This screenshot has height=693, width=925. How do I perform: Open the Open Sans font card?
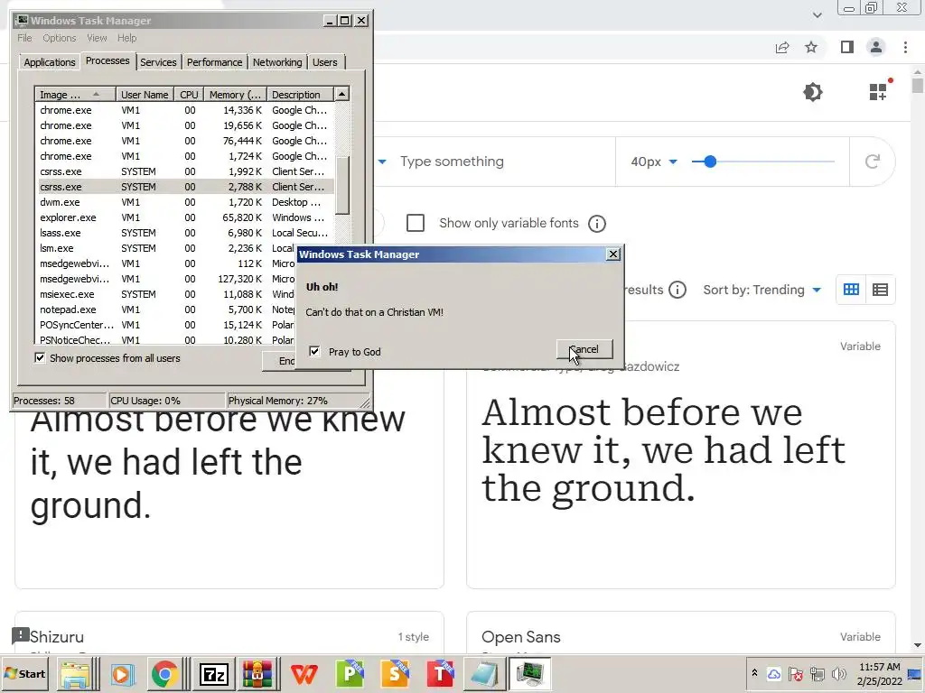681,633
